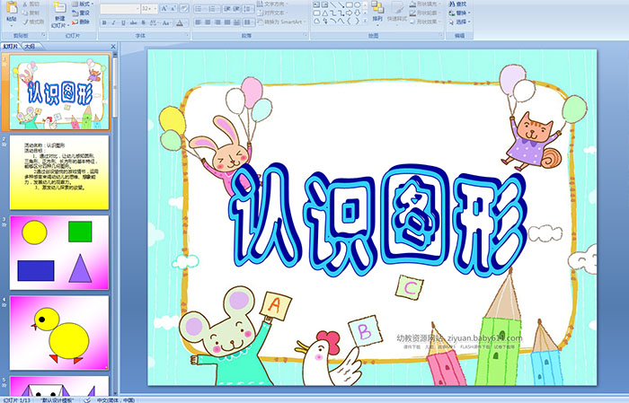Screen dimensions: 629x403
Task: Open the font name combo box
Action: [120, 9]
